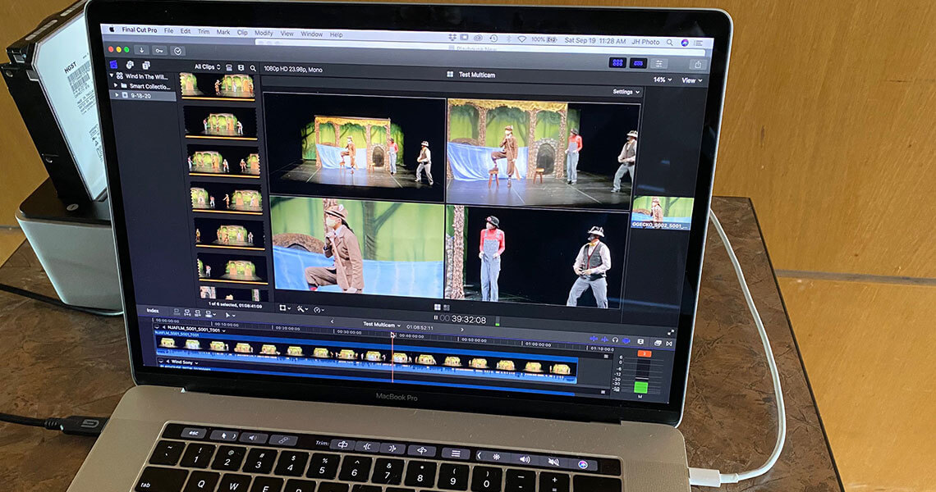Open the 14% viewer zoom menu
Viewport: 936px width, 492px height.
(x=662, y=80)
